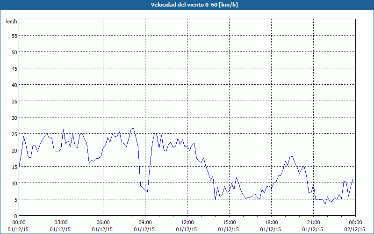
Task: Click the 09:00 time axis label
Action: [145, 223]
